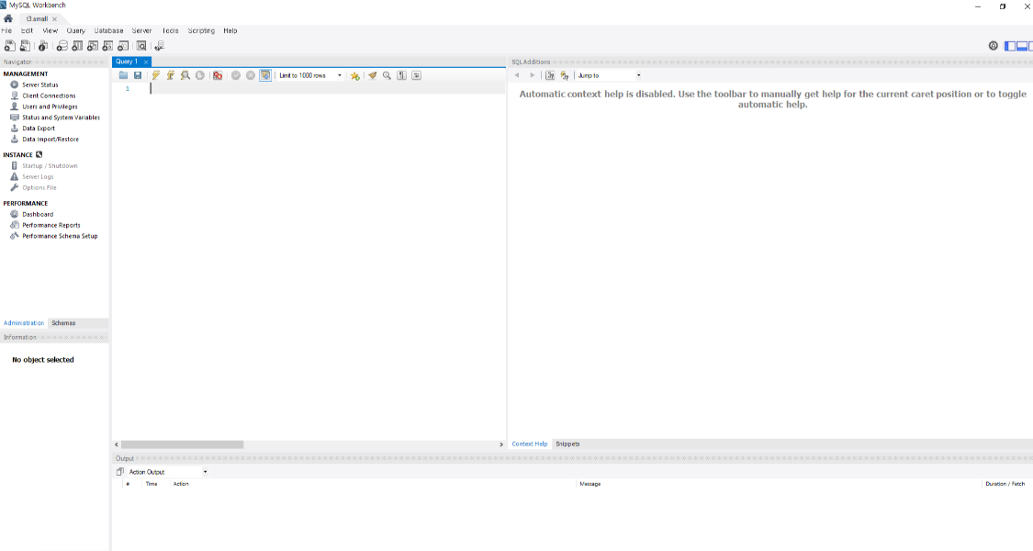Open script file folder icon in query editor
The height and width of the screenshot is (551, 1033).
click(123, 75)
